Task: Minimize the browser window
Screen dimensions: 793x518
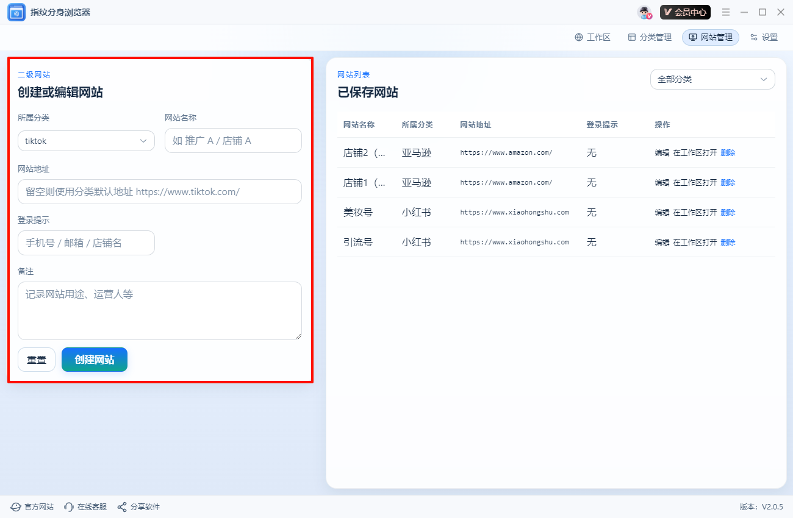Action: coord(744,12)
